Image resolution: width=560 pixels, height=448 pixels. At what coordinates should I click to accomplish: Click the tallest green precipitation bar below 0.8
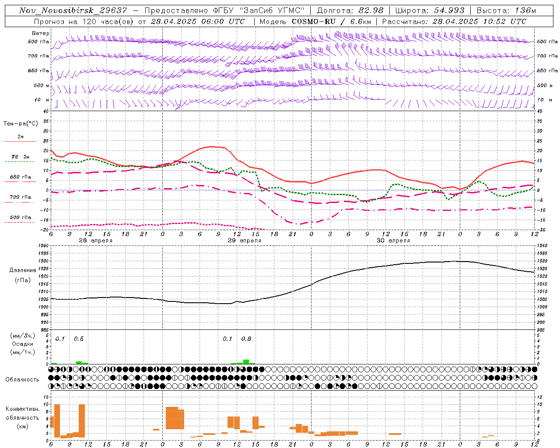coord(246,362)
